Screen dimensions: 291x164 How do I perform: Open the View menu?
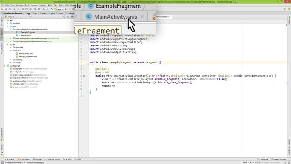tap(12, 5)
